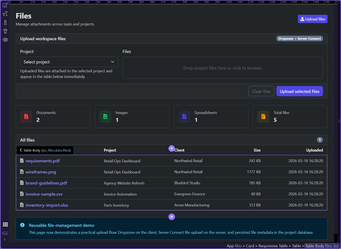Click the purple plus above the Client column

point(172,148)
